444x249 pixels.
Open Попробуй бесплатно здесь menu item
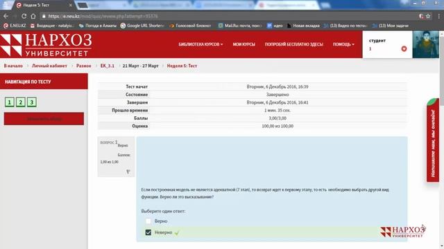294,44
